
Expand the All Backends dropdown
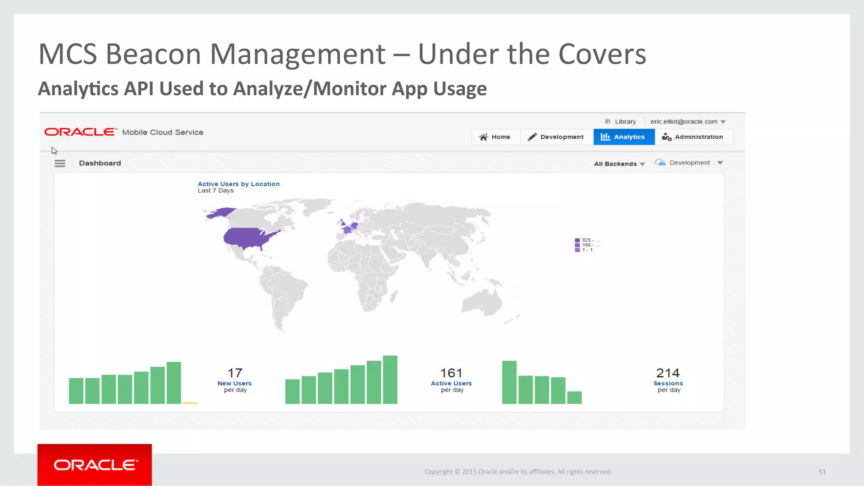pos(619,164)
